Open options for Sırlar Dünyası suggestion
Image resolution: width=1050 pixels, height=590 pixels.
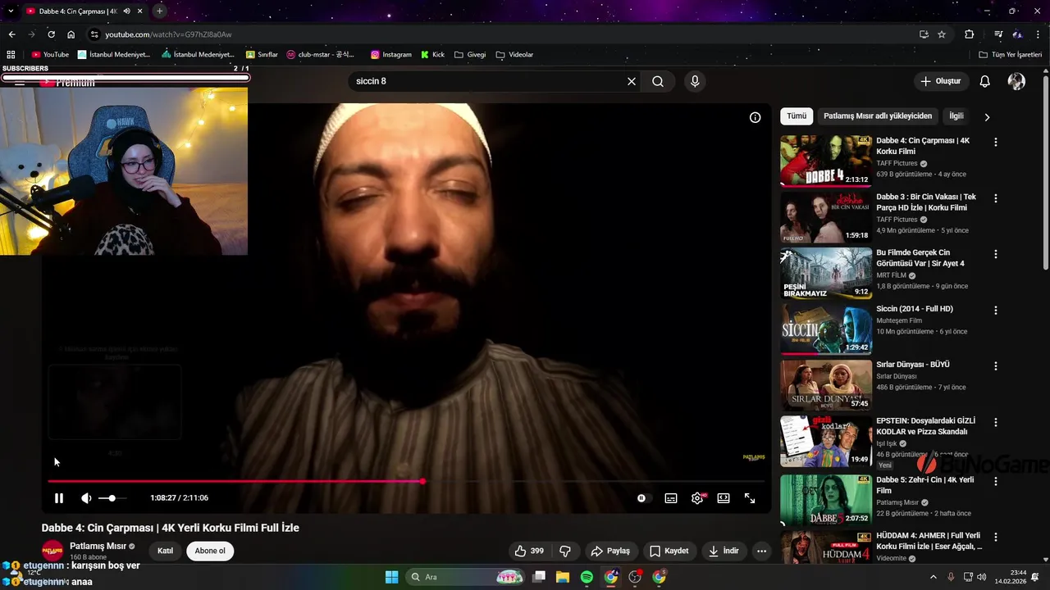click(996, 366)
